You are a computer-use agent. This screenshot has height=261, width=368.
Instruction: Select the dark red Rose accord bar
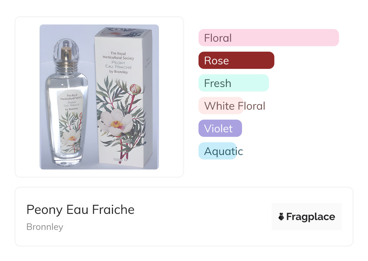236,60
